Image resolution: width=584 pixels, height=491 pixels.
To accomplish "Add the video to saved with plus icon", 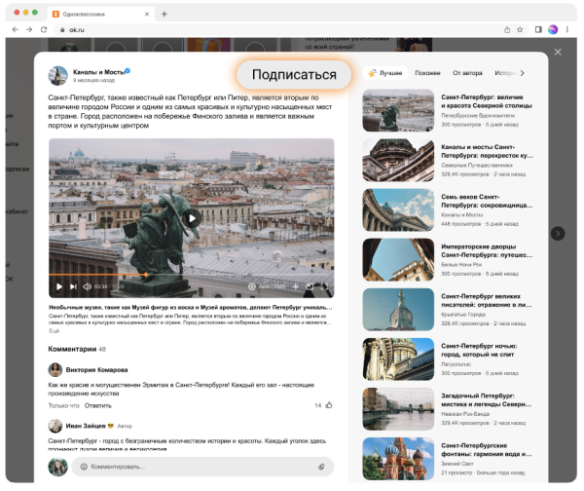I will [x=294, y=286].
